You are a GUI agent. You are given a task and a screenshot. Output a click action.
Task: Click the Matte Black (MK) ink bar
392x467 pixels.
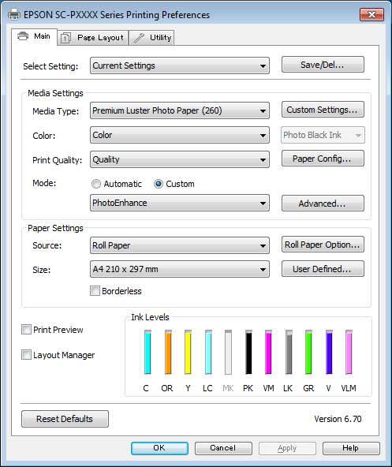point(228,352)
